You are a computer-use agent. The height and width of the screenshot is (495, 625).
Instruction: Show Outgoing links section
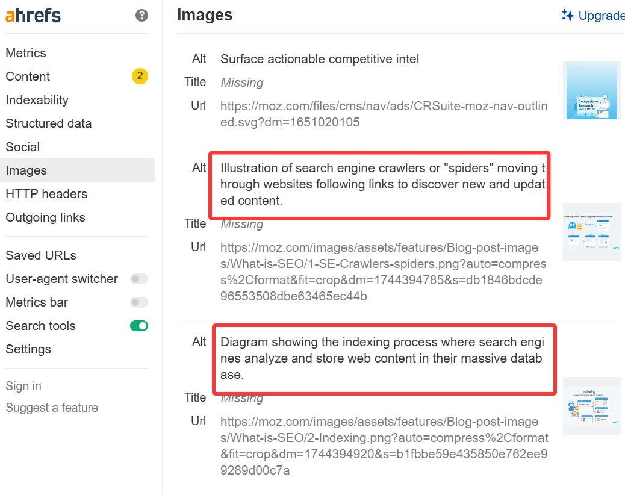point(46,217)
